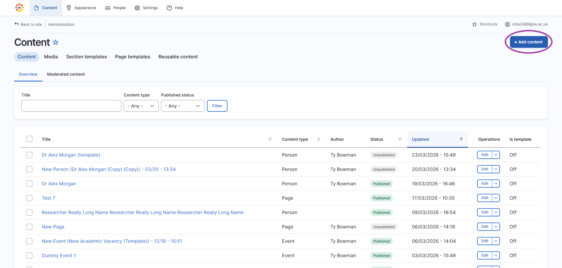This screenshot has height=268, width=562.
Task: Check the select-all checkbox in table header
Action: coord(29,139)
